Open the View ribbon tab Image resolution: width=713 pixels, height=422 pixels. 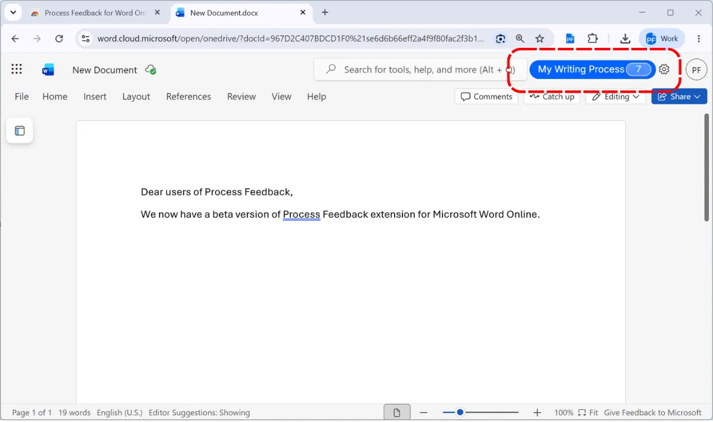click(281, 96)
